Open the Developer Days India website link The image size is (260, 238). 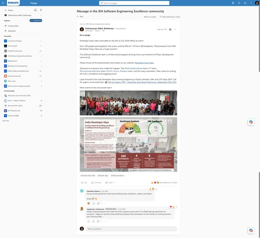tap(144, 63)
